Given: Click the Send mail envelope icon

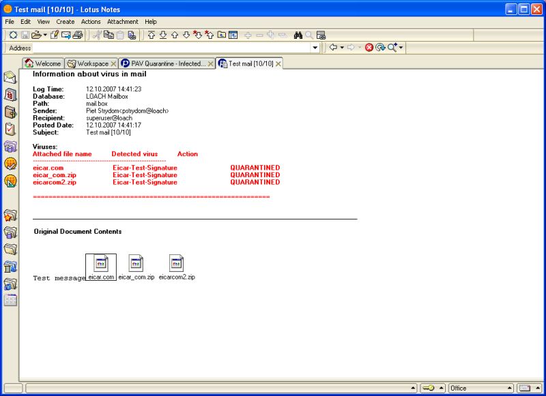Looking at the screenshot, I should [x=66, y=35].
